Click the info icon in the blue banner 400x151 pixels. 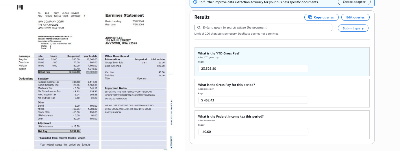195,2
